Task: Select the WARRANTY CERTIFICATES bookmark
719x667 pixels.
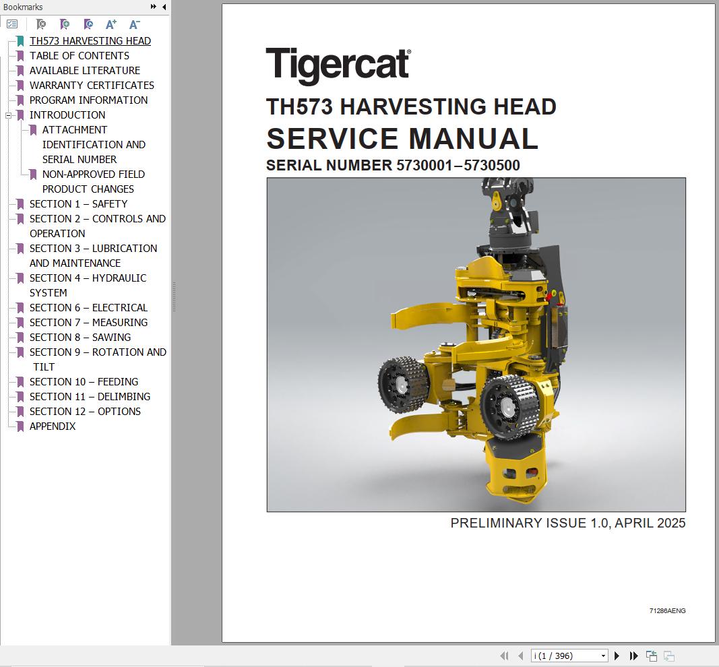Action: tap(92, 85)
